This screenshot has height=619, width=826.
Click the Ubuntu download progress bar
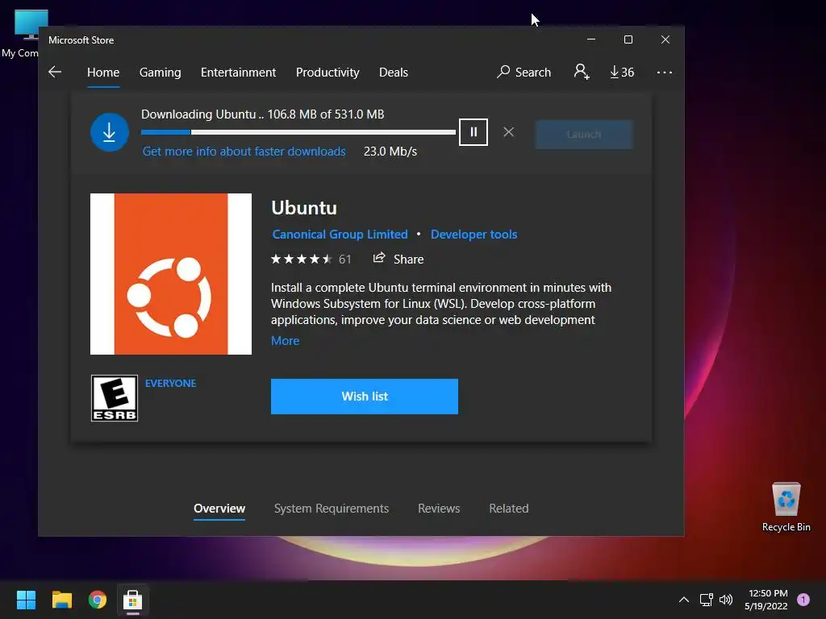(x=298, y=132)
